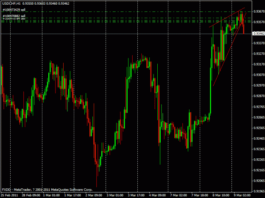This screenshot has height=198, width=265.
Task: Click the 0.93070 price axis label
Action: pos(259,75)
